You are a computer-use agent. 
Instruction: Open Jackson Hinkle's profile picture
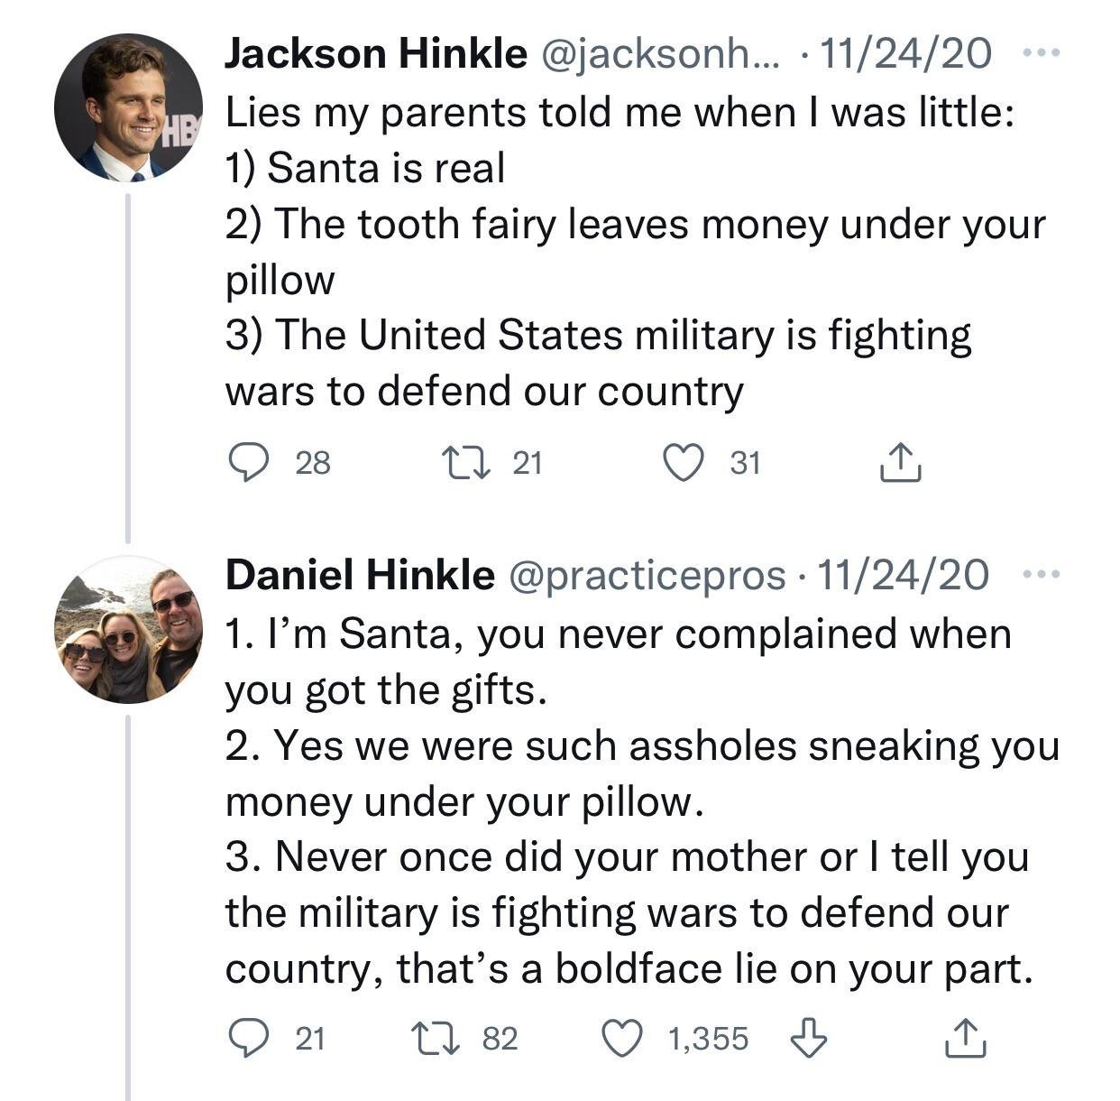pos(128,108)
